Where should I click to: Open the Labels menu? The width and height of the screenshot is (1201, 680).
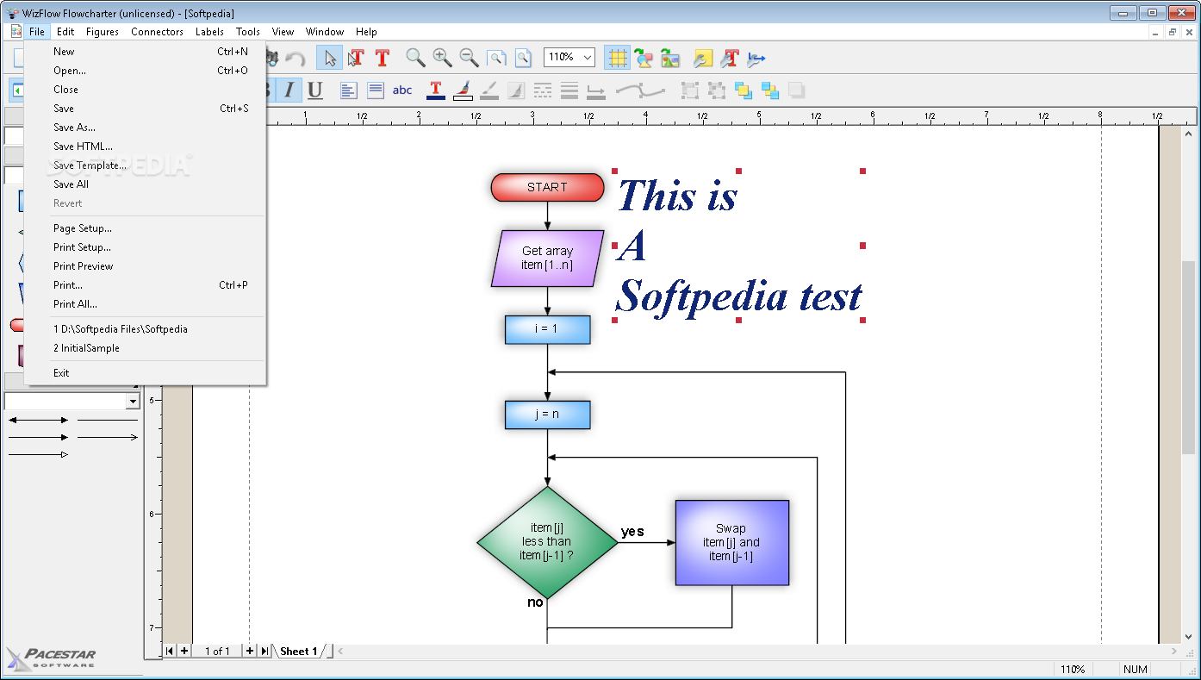tap(209, 32)
